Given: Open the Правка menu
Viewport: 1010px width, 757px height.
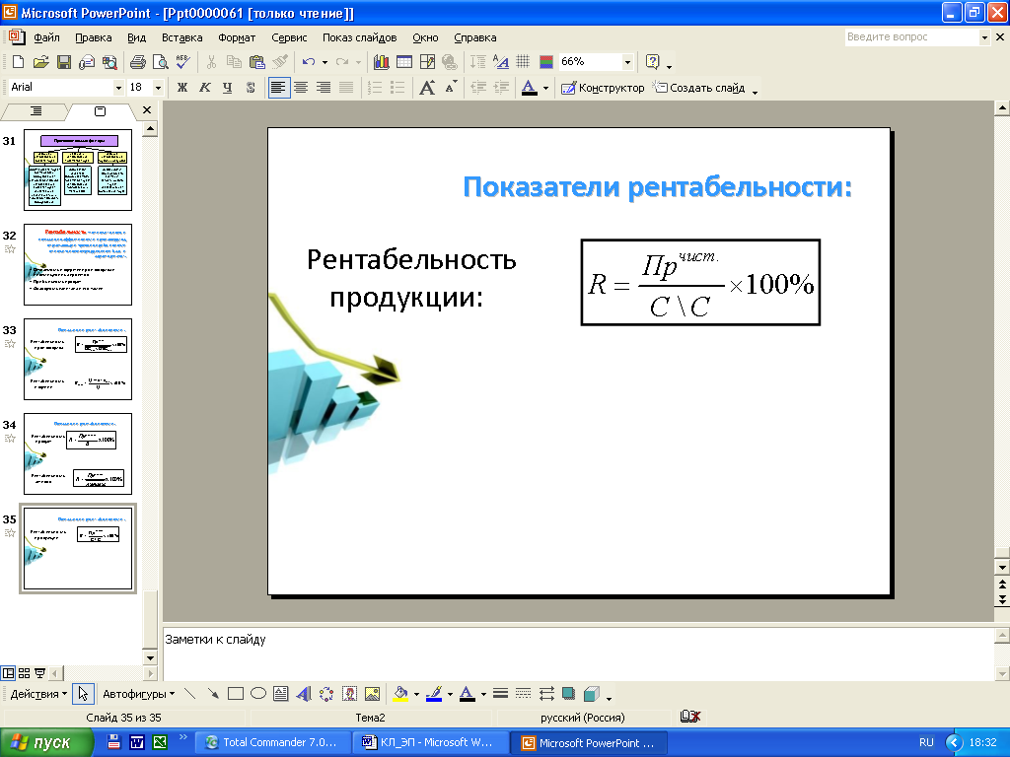Looking at the screenshot, I should [94, 37].
